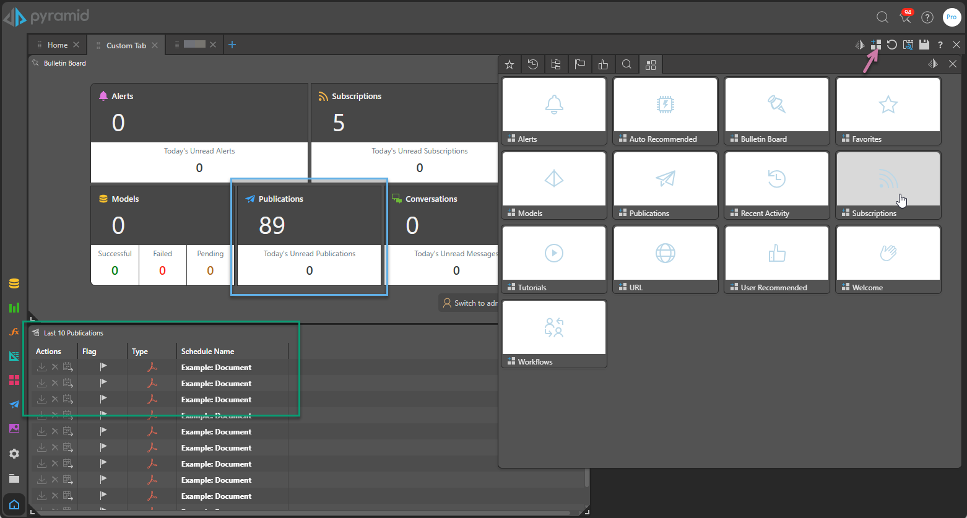The image size is (967, 518).
Task: Select the Workflows widget tile
Action: [553, 334]
